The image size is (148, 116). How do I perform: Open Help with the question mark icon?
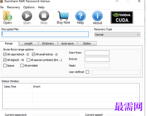tap(80, 16)
